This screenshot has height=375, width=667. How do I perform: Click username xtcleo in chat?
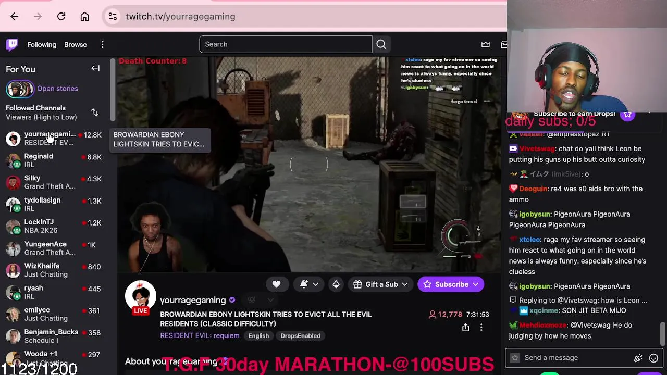pyautogui.click(x=529, y=240)
